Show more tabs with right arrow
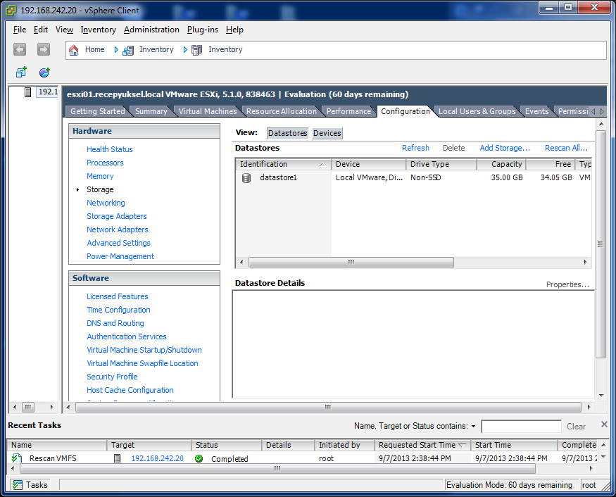 coord(602,112)
